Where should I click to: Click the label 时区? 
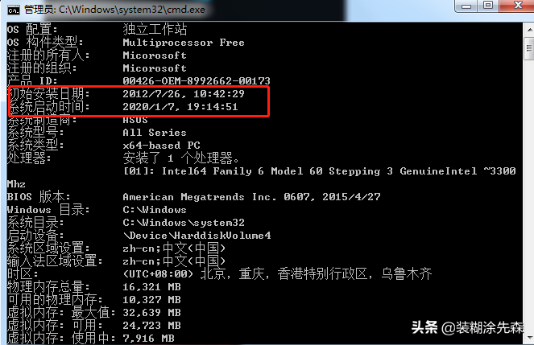[23, 274]
